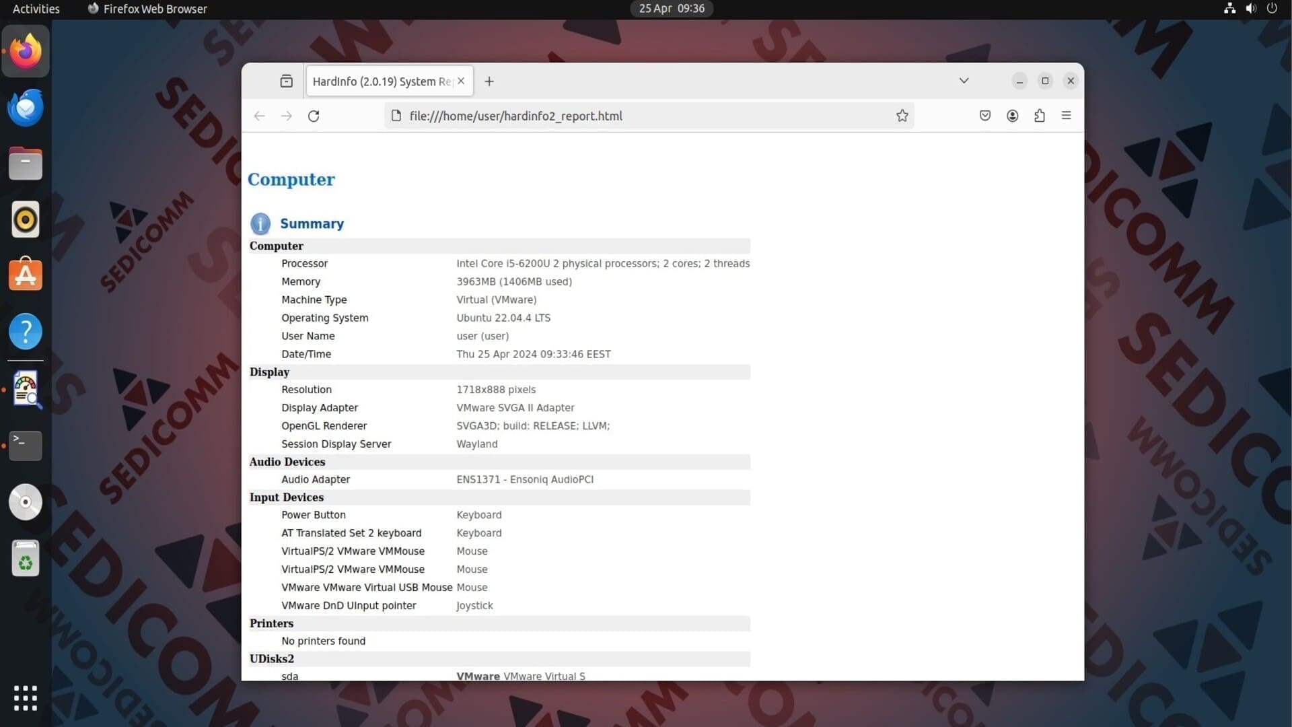Image resolution: width=1292 pixels, height=727 pixels.
Task: Close the HardInfo System Report tab
Action: tap(461, 81)
